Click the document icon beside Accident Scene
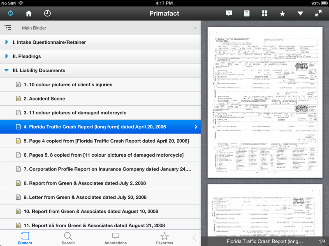The image size is (329, 246). point(18,98)
